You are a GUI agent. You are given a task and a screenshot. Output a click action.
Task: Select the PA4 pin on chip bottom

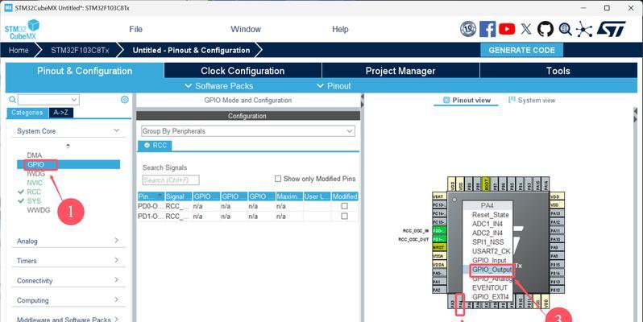click(461, 303)
